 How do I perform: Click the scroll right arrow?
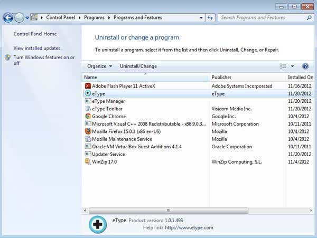click(311, 211)
